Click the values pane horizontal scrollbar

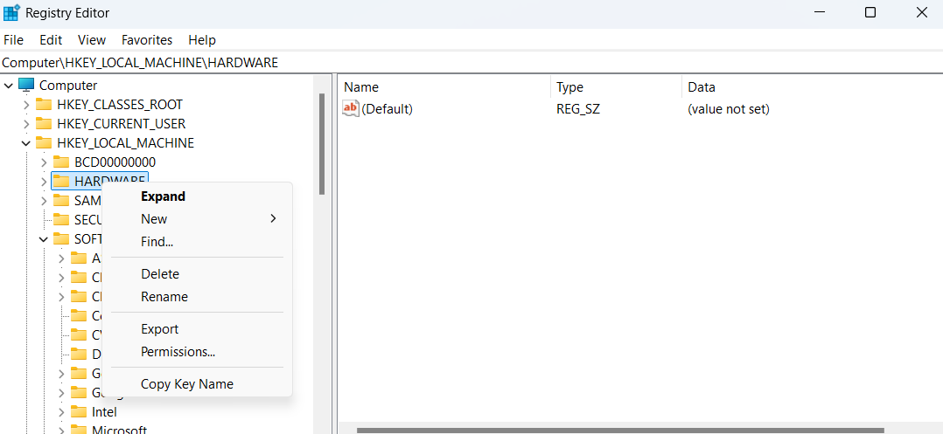[620, 430]
